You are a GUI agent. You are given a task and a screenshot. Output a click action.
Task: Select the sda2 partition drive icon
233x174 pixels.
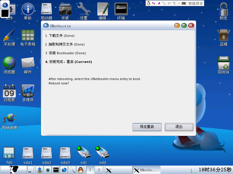(47, 156)
